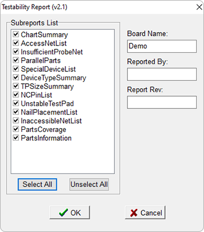Click the Select All button

tap(37, 184)
